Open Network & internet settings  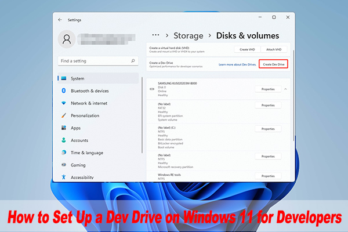click(98, 103)
